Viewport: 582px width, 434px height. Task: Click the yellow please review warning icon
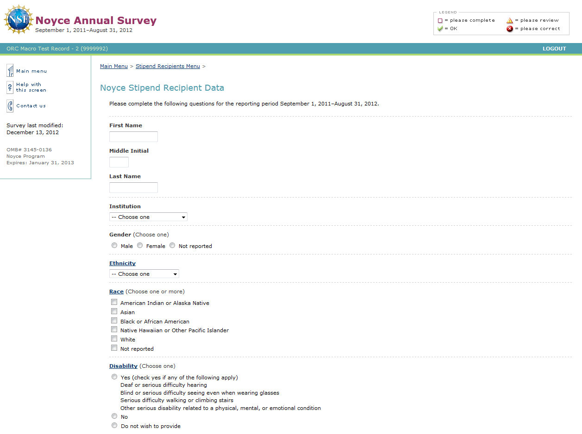[510, 20]
